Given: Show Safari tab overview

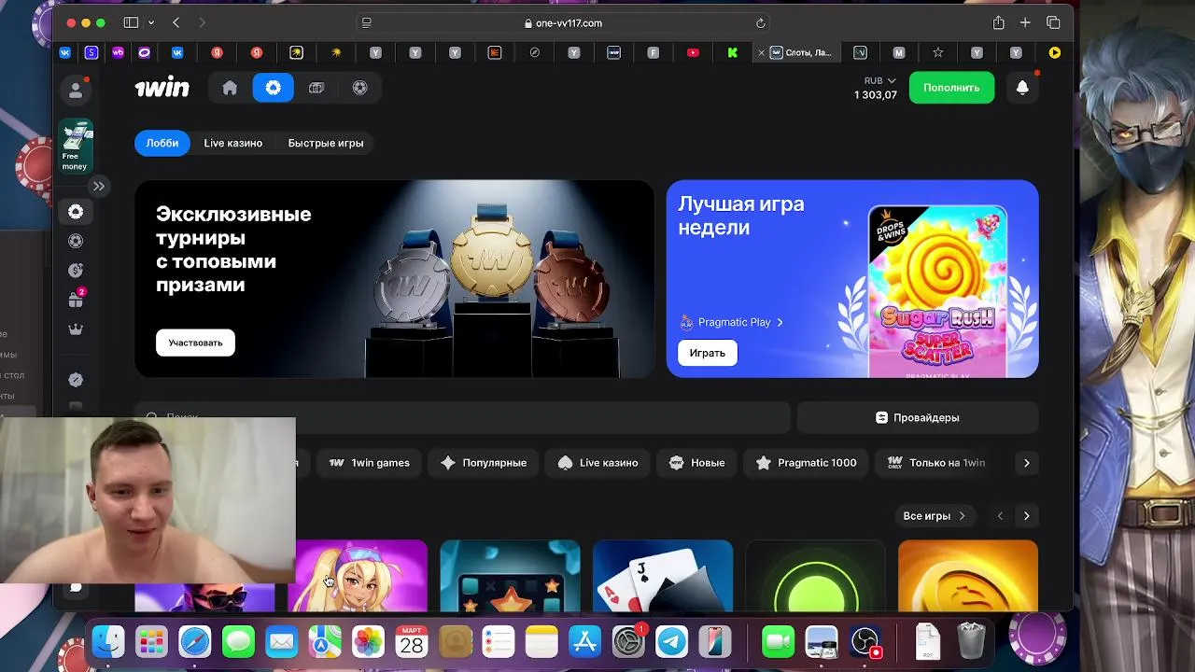Looking at the screenshot, I should [x=1053, y=22].
